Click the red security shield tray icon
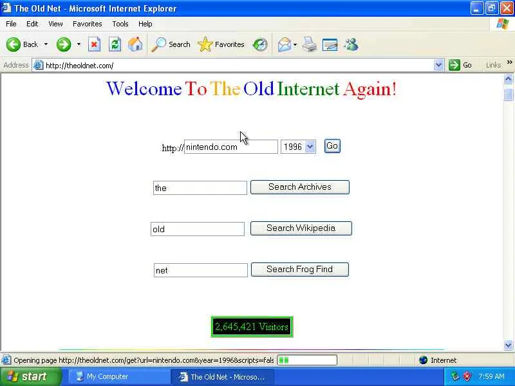This screenshot has height=386, width=515. coord(467,376)
